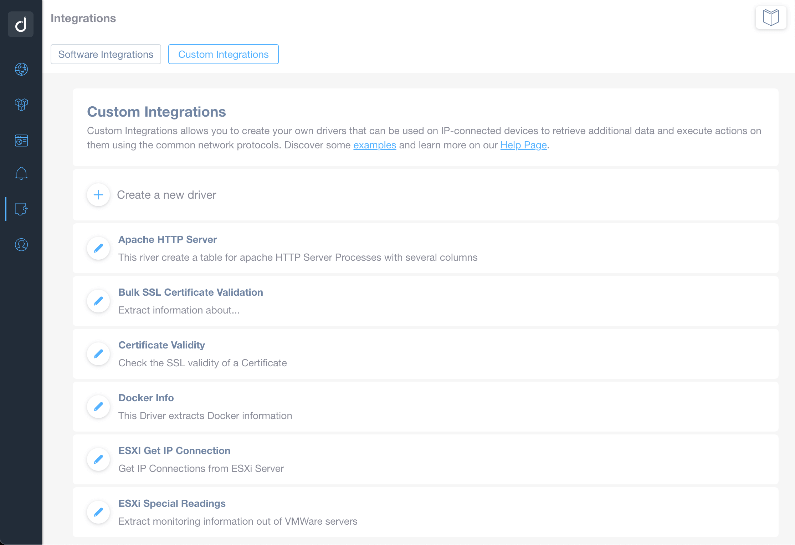Open the examples link
795x545 pixels.
pyautogui.click(x=375, y=145)
